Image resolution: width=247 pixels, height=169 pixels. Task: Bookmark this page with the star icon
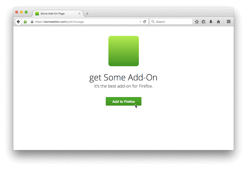(197, 22)
